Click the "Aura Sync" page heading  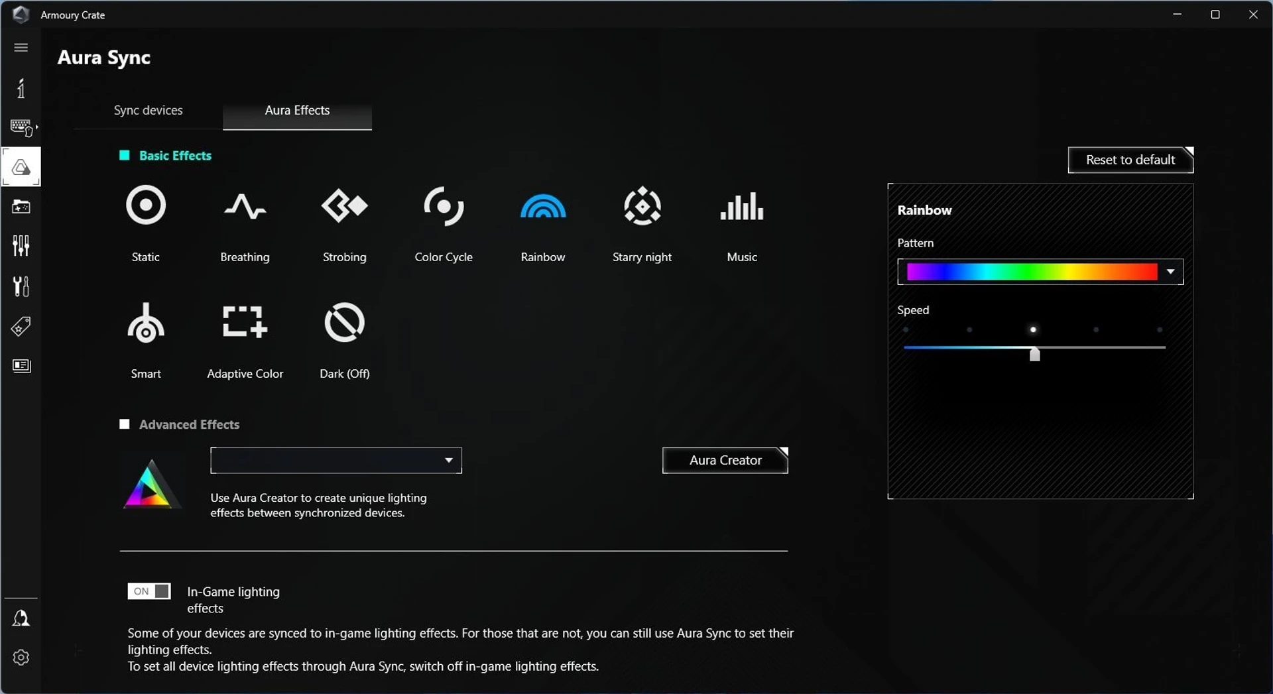tap(104, 58)
